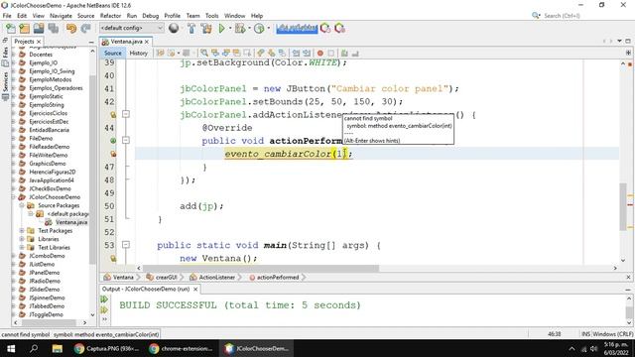Collapse the JColorChooserDemo project node

(x=14, y=197)
